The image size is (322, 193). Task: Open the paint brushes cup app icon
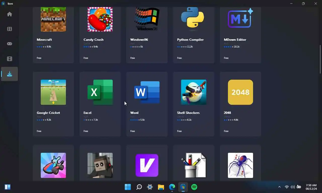point(194,165)
